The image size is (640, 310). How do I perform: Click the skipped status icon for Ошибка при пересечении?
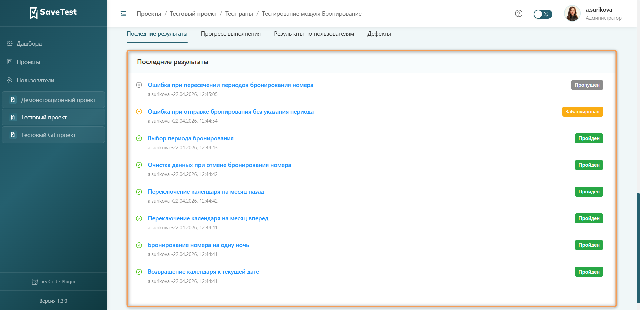click(139, 85)
